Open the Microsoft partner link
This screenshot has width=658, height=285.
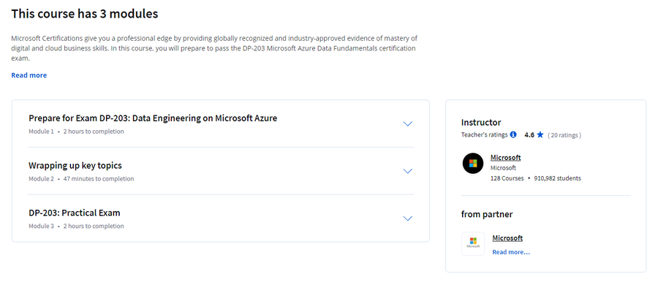[507, 238]
